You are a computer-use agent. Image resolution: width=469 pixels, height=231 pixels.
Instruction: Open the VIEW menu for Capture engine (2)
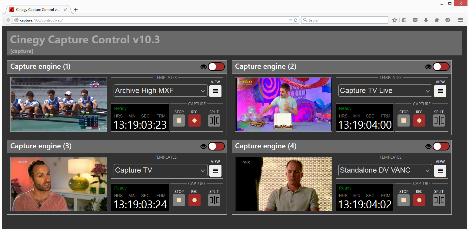(x=440, y=91)
